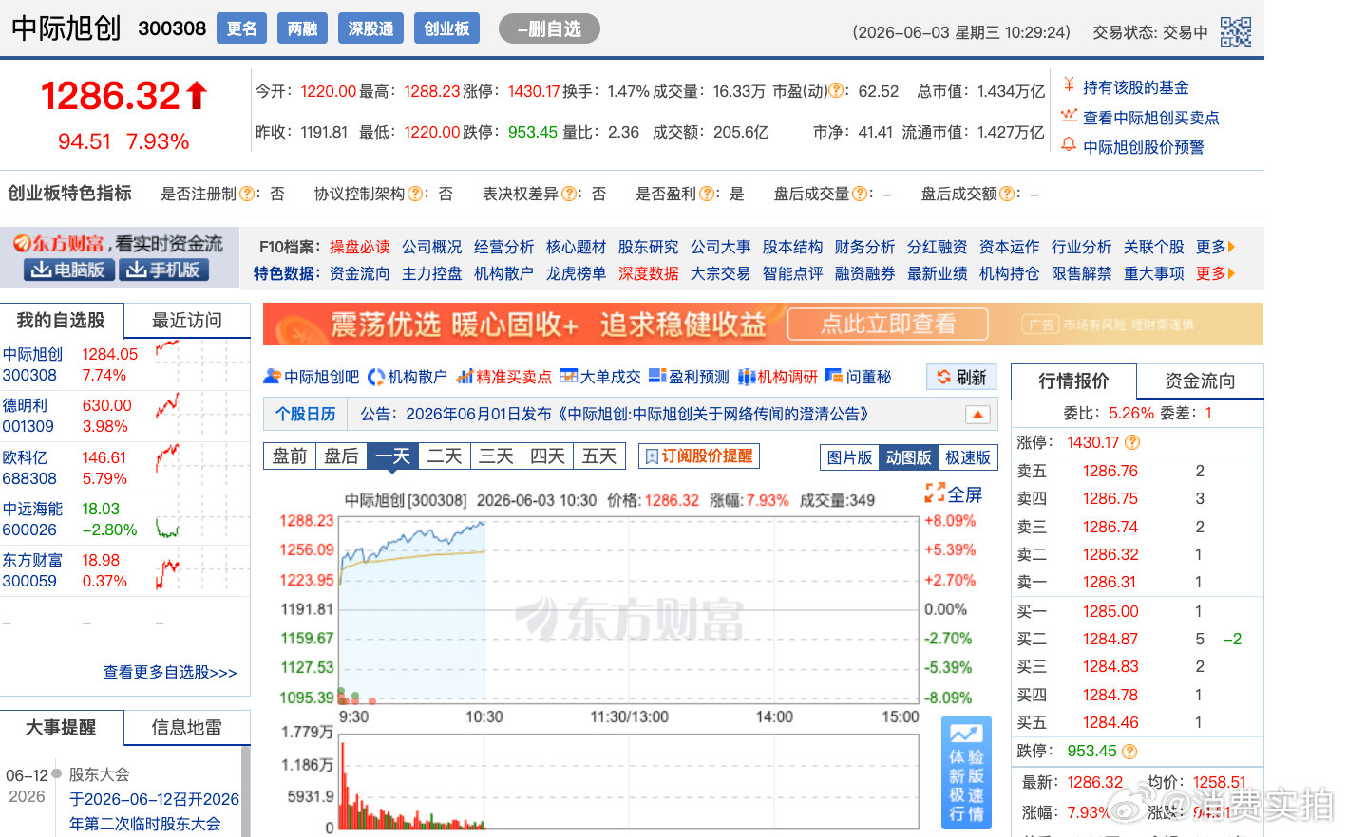
Task: Click the 机构调研 icon
Action: (747, 377)
